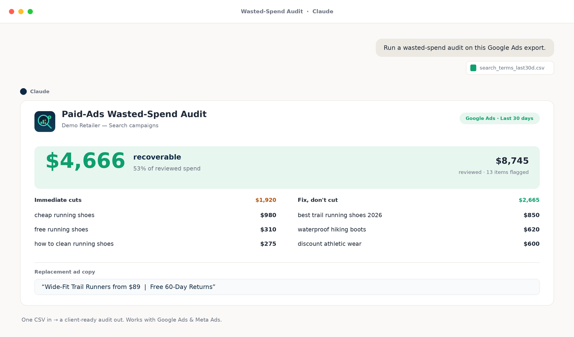Click the $2,665 fix total
Viewport: 574px width, 337px height.
pos(529,200)
